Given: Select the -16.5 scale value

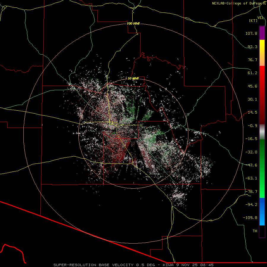Looking at the screenshot, I should tap(251, 139).
